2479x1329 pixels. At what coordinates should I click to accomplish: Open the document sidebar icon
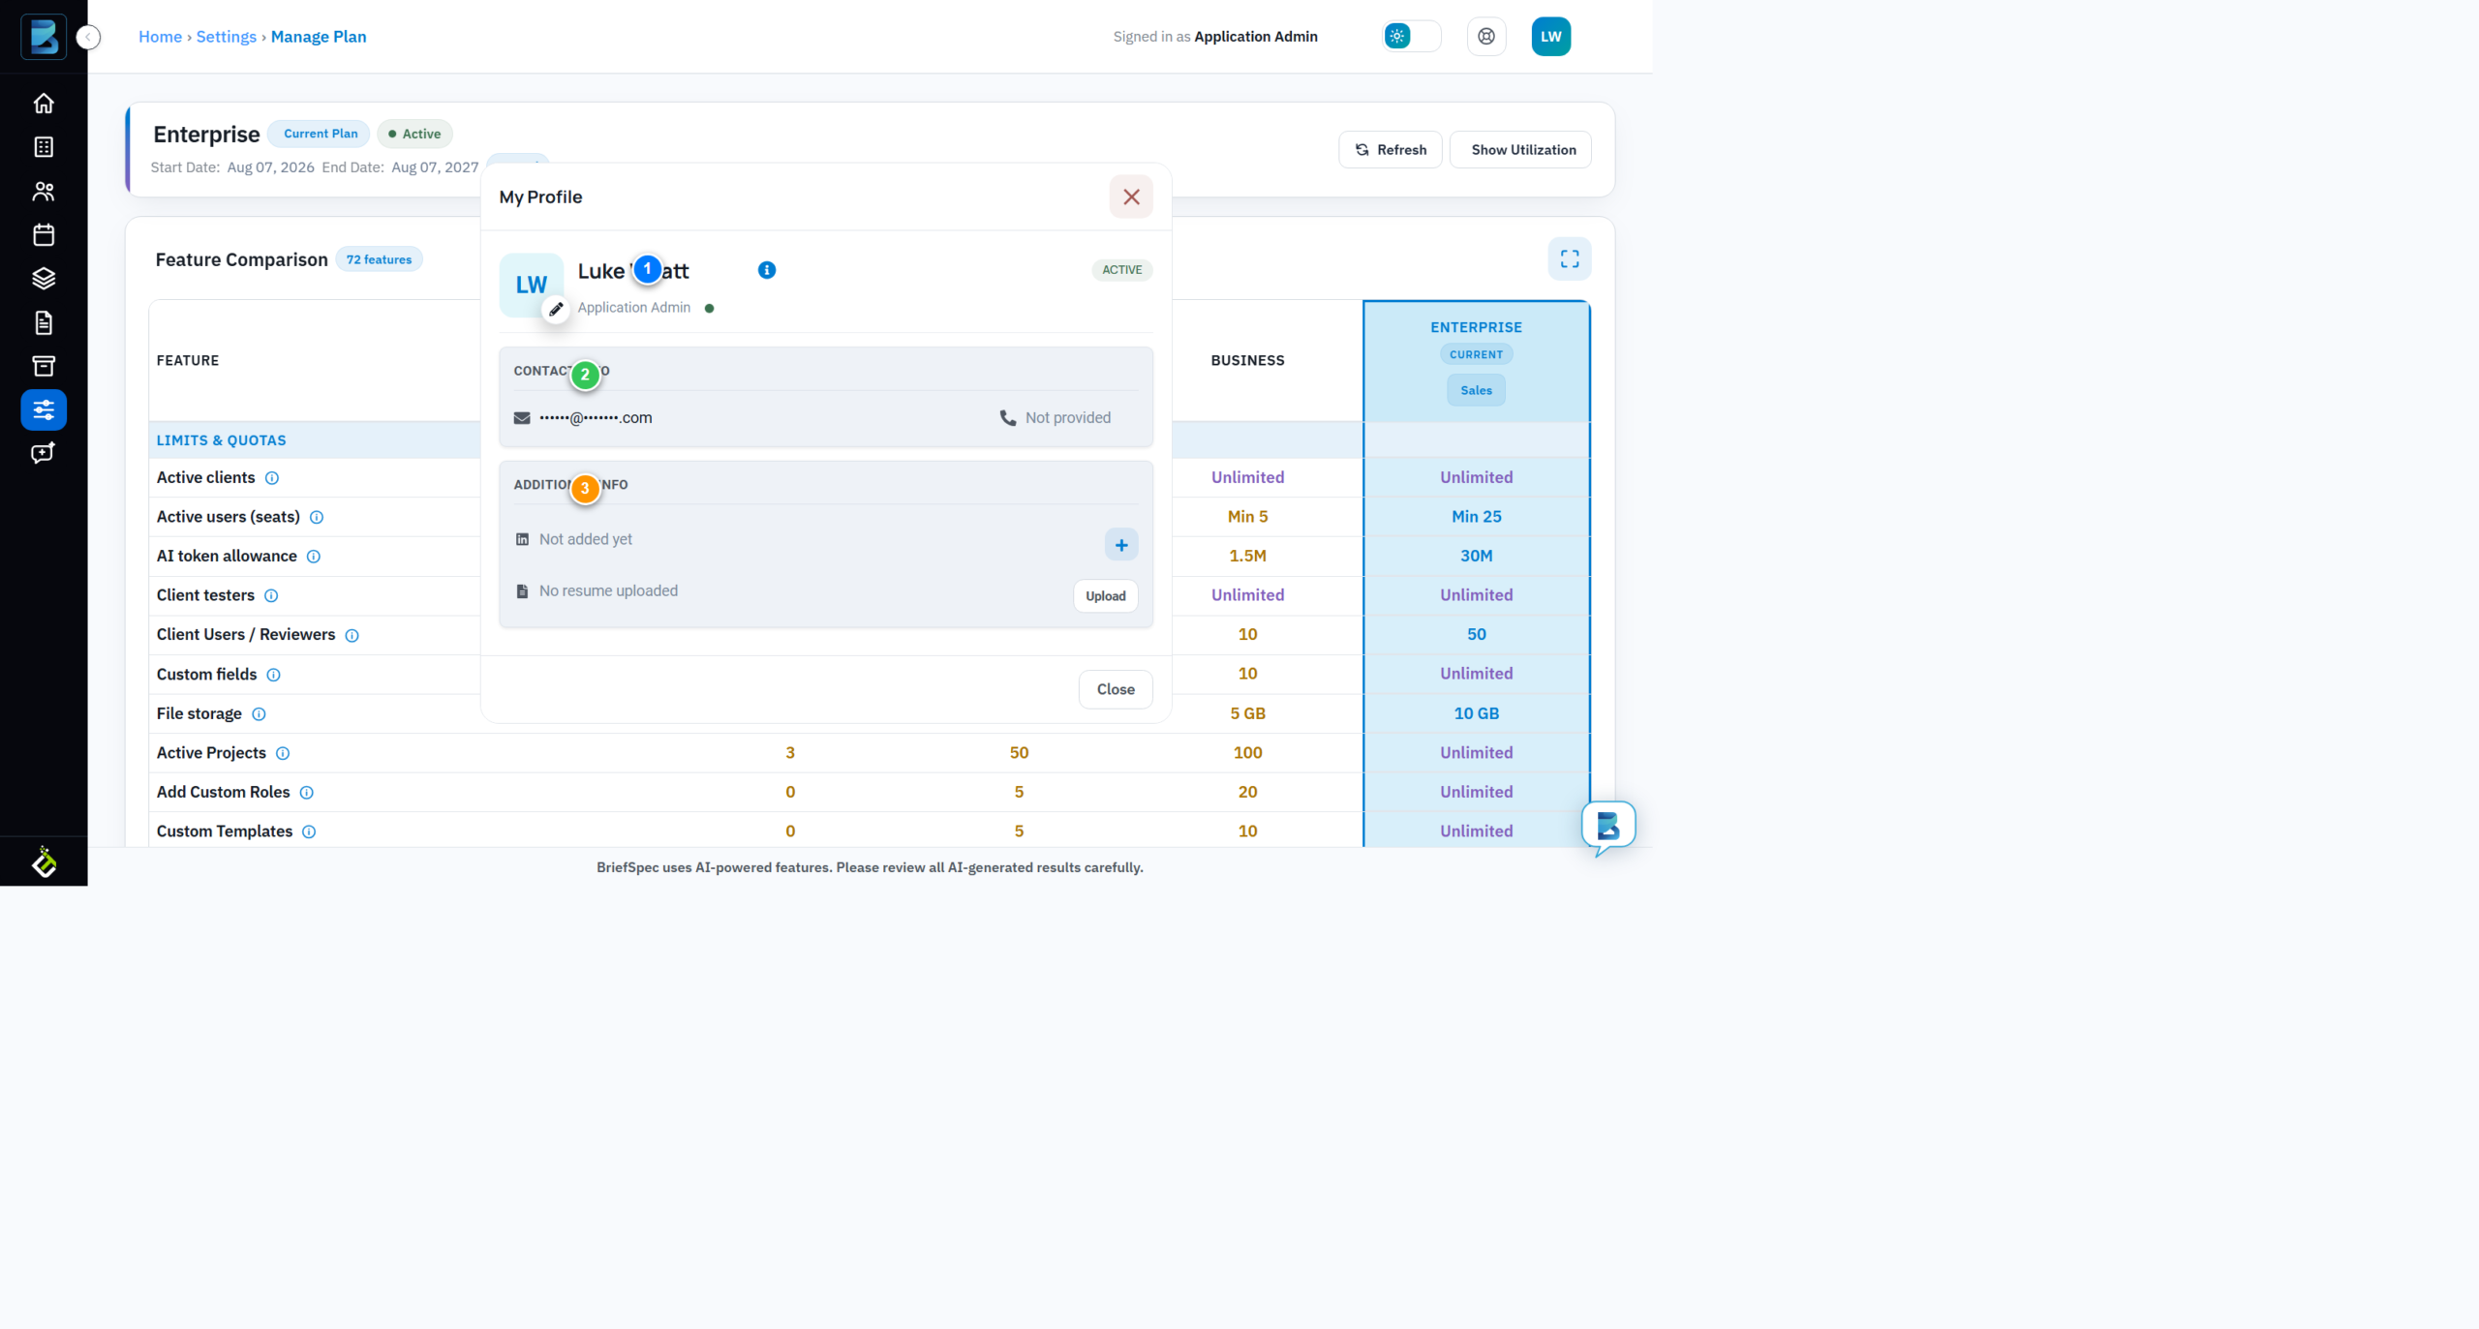[x=44, y=322]
